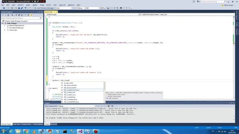Click the Undo icon in toolbar
The image size is (239, 134).
[x=25, y=8]
